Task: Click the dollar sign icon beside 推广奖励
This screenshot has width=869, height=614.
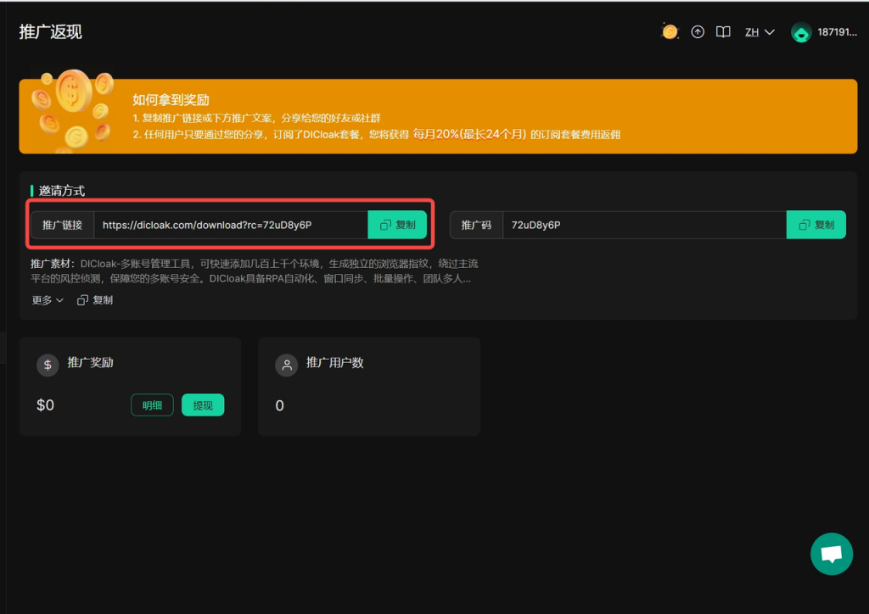Action: click(x=48, y=365)
